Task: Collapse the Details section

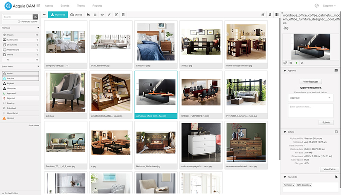Action: [x=285, y=132]
